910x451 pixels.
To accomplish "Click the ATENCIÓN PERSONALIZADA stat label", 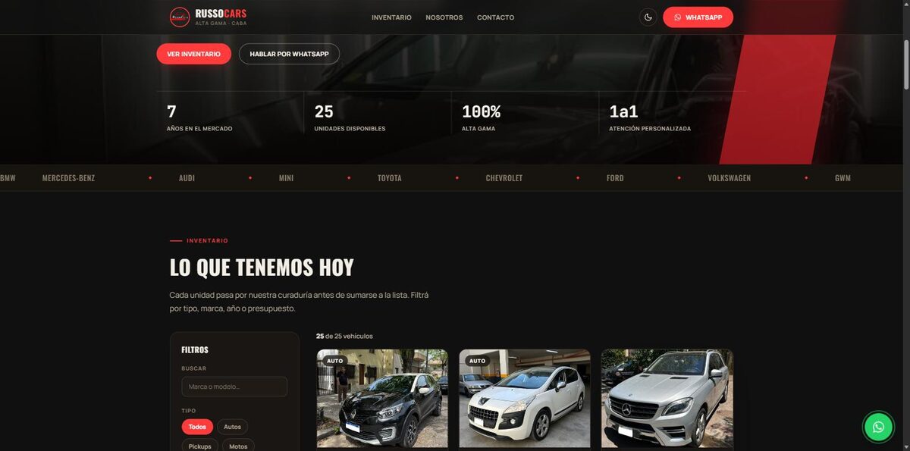I will pos(650,129).
